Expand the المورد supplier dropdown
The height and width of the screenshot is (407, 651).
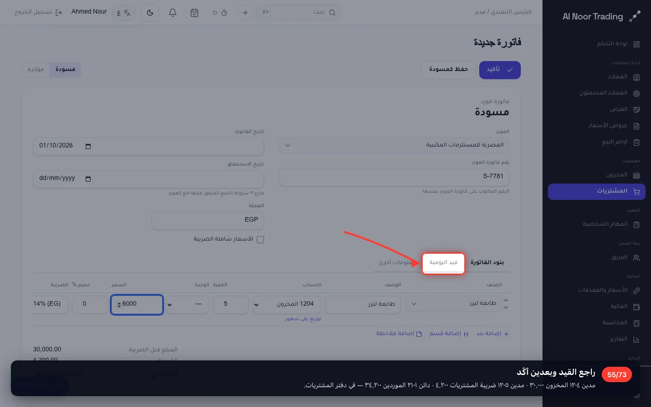click(394, 145)
